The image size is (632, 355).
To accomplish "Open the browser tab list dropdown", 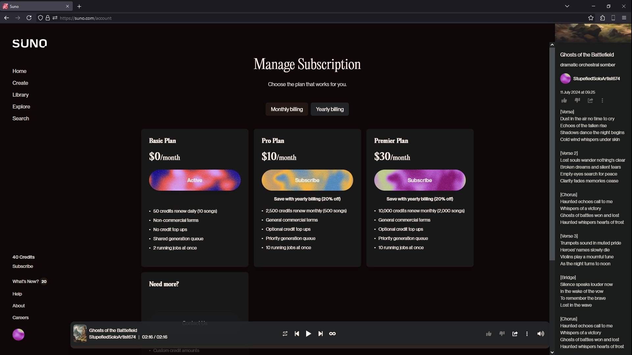I will (x=567, y=6).
